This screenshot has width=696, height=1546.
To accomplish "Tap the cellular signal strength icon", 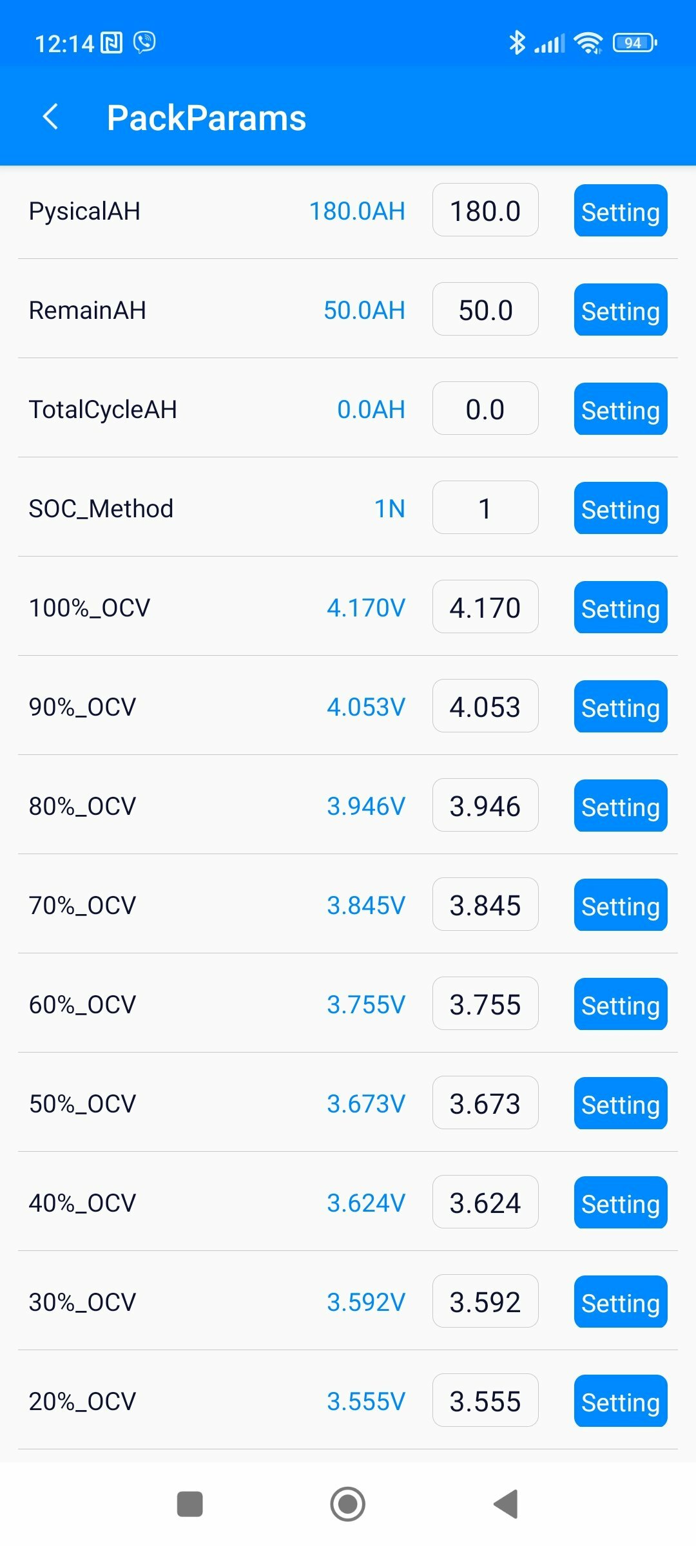I will pos(550,43).
